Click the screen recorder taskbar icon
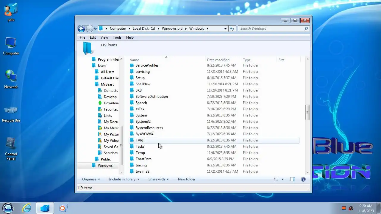 click(x=63, y=208)
